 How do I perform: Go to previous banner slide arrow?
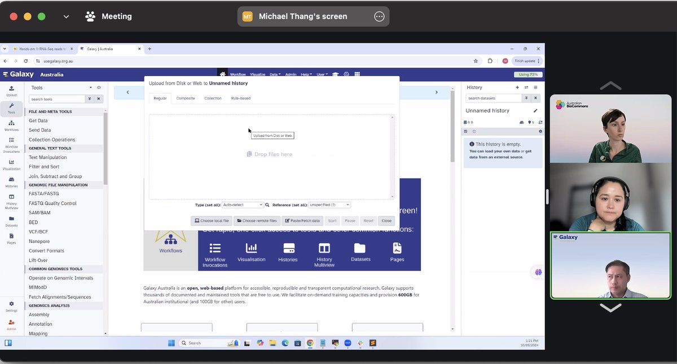pyautogui.click(x=128, y=92)
